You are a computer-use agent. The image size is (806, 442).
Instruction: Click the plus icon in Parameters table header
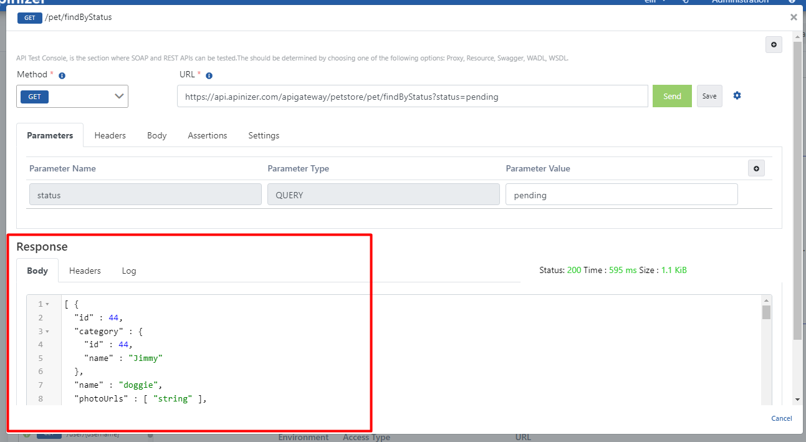click(756, 168)
